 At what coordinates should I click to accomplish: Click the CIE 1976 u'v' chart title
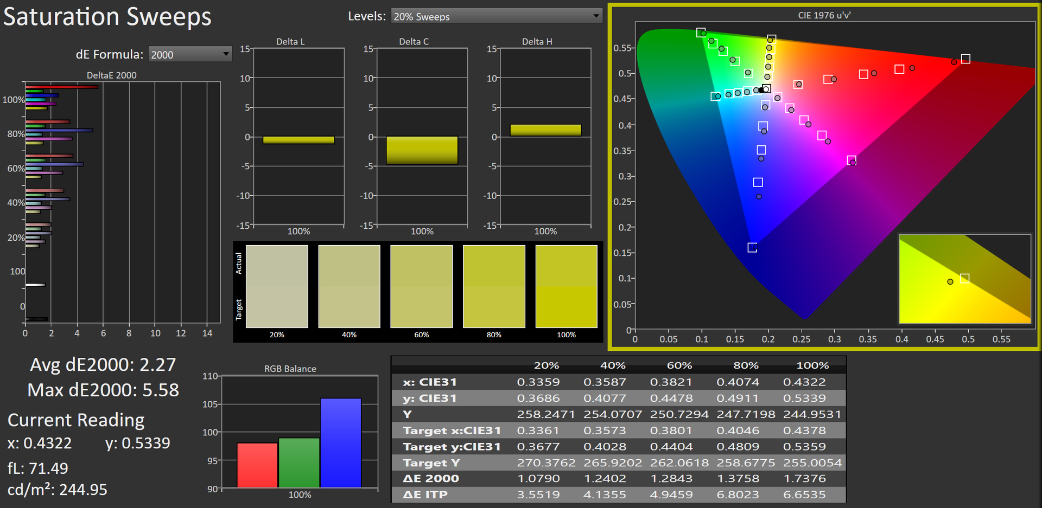[824, 15]
